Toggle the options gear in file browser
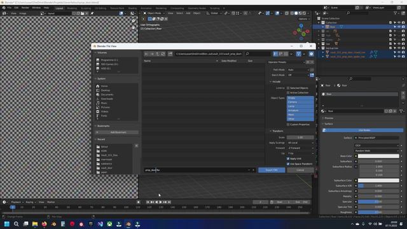The width and height of the screenshot is (407, 229). 311,53
